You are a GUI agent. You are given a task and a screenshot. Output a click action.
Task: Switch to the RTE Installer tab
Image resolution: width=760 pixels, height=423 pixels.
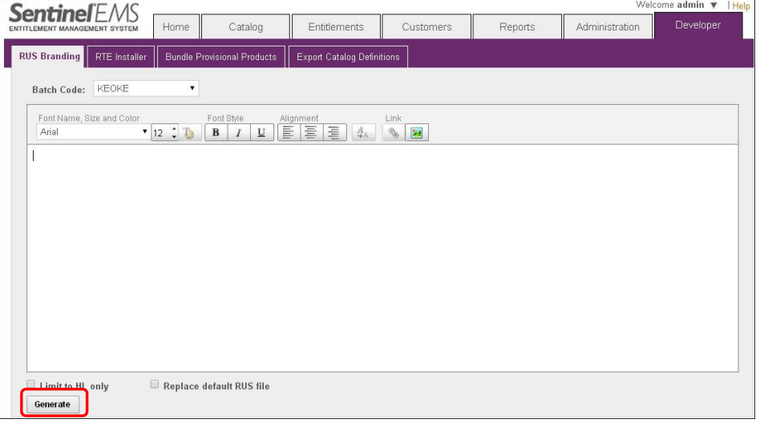click(121, 57)
